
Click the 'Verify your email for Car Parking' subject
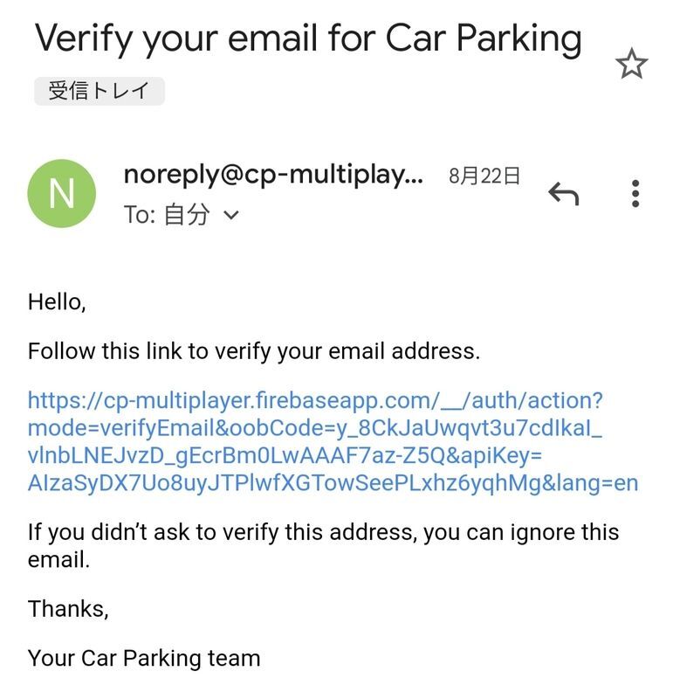pyautogui.click(x=308, y=38)
